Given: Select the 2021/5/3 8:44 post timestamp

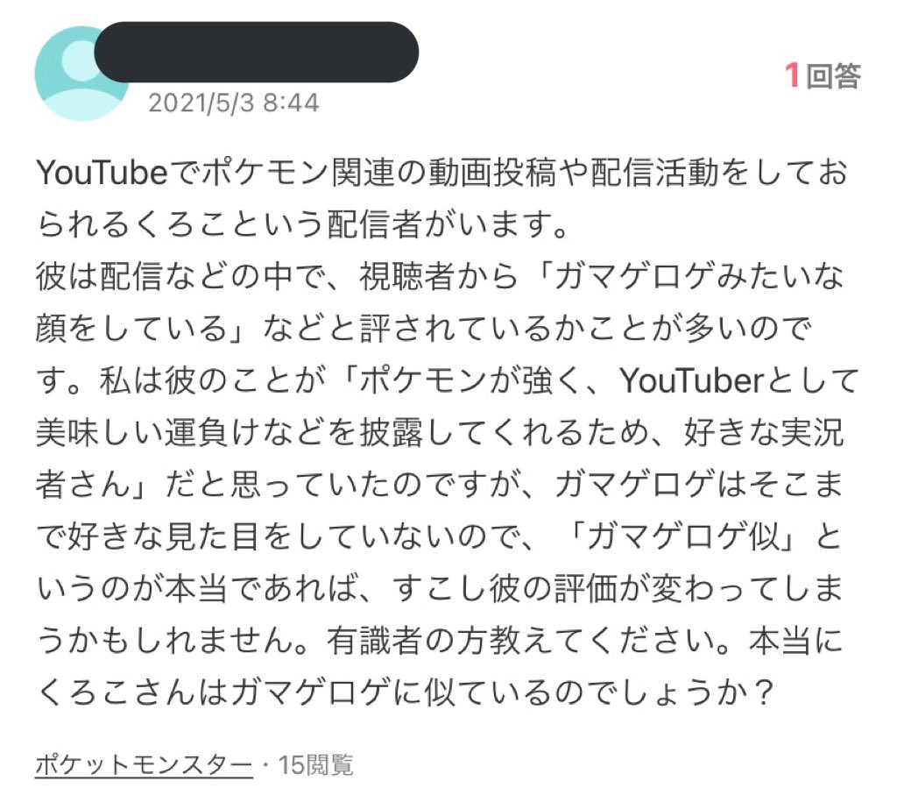Looking at the screenshot, I should 233,103.
